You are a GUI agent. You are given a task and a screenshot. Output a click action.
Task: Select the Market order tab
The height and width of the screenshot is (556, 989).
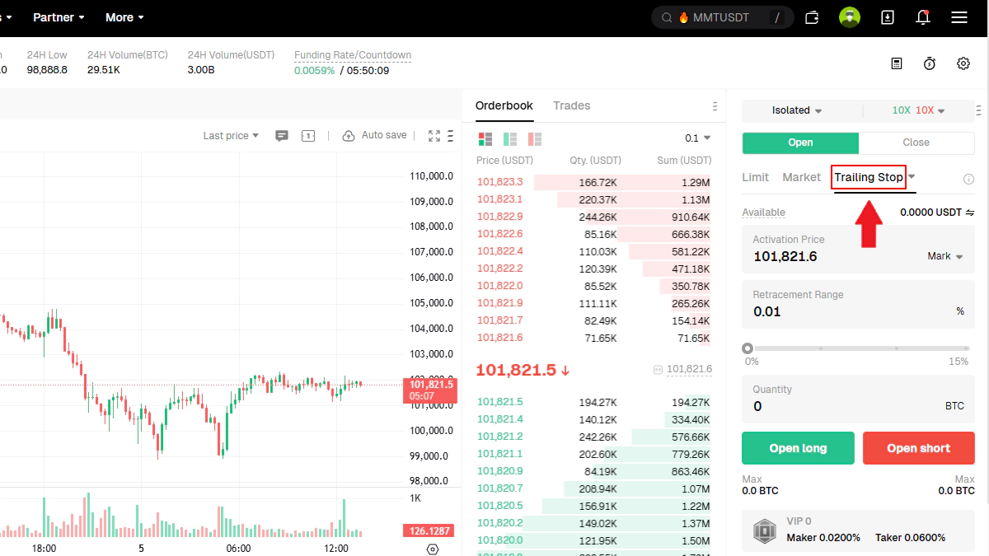[801, 177]
